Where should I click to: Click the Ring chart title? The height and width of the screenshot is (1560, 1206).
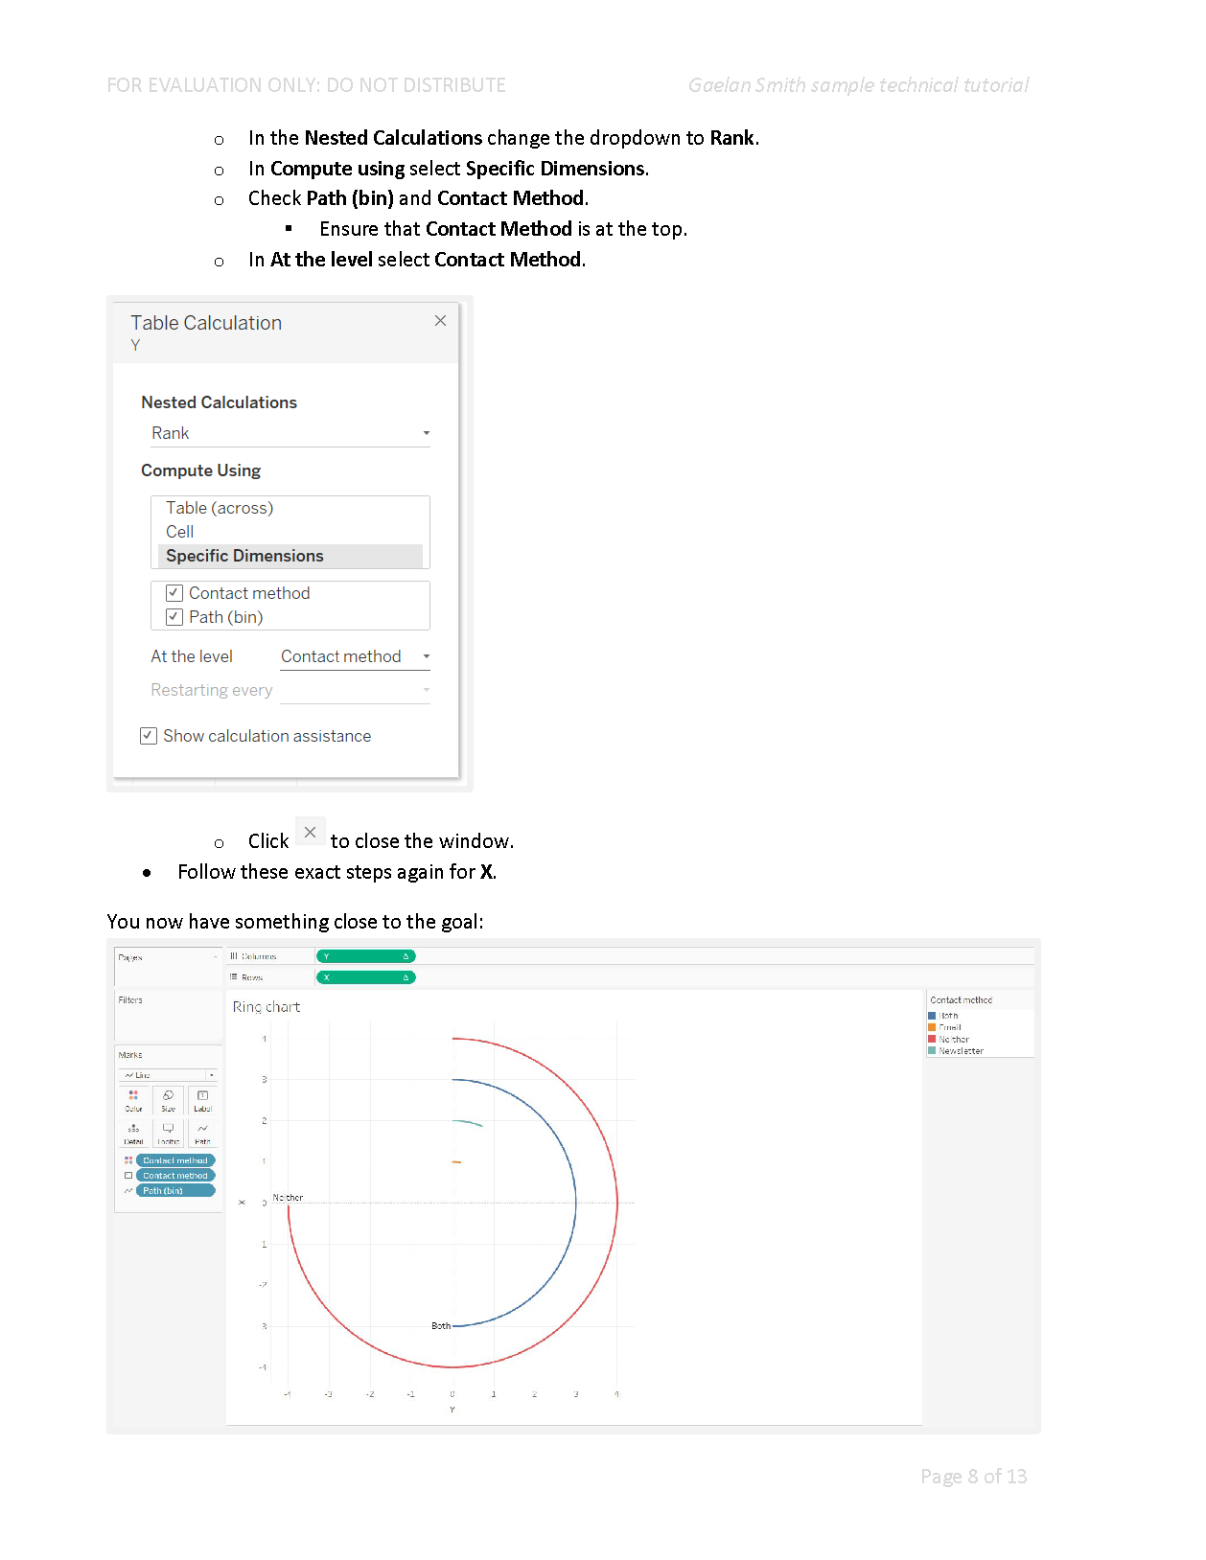[x=267, y=1007]
